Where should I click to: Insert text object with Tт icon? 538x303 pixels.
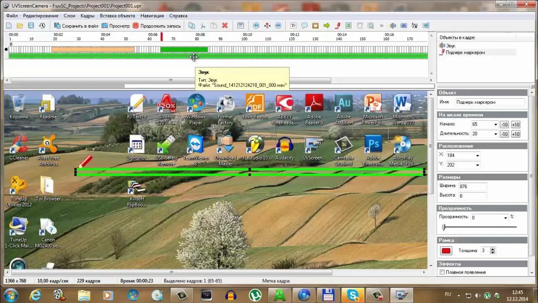pyautogui.click(x=293, y=26)
